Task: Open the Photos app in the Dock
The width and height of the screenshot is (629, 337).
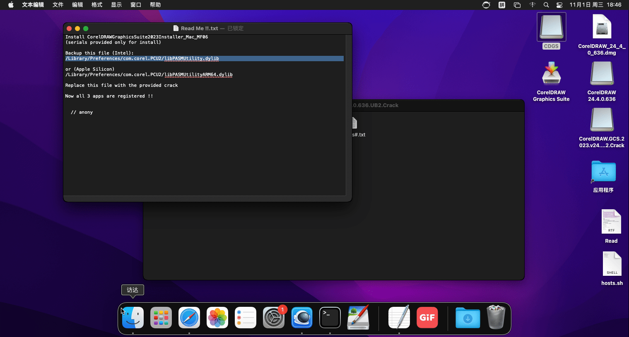Action: tap(217, 318)
